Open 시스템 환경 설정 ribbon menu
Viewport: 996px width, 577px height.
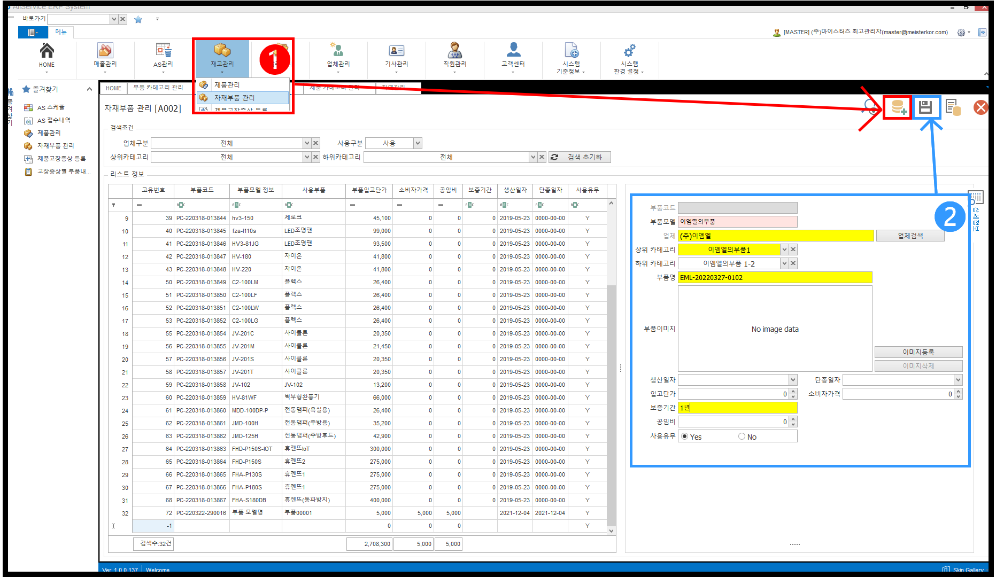pyautogui.click(x=629, y=58)
